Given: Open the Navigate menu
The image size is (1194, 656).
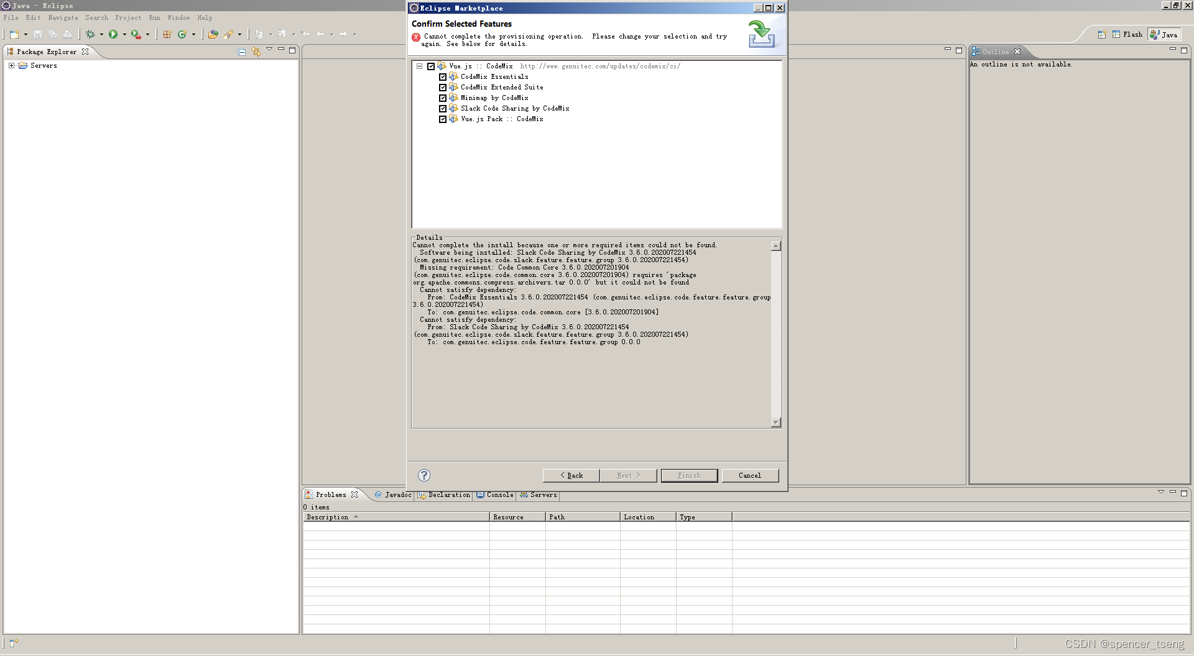Looking at the screenshot, I should [x=63, y=17].
